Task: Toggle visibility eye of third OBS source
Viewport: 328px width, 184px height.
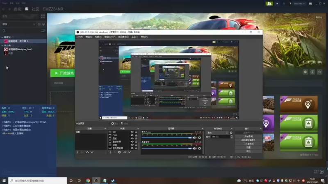Action: click(132, 139)
